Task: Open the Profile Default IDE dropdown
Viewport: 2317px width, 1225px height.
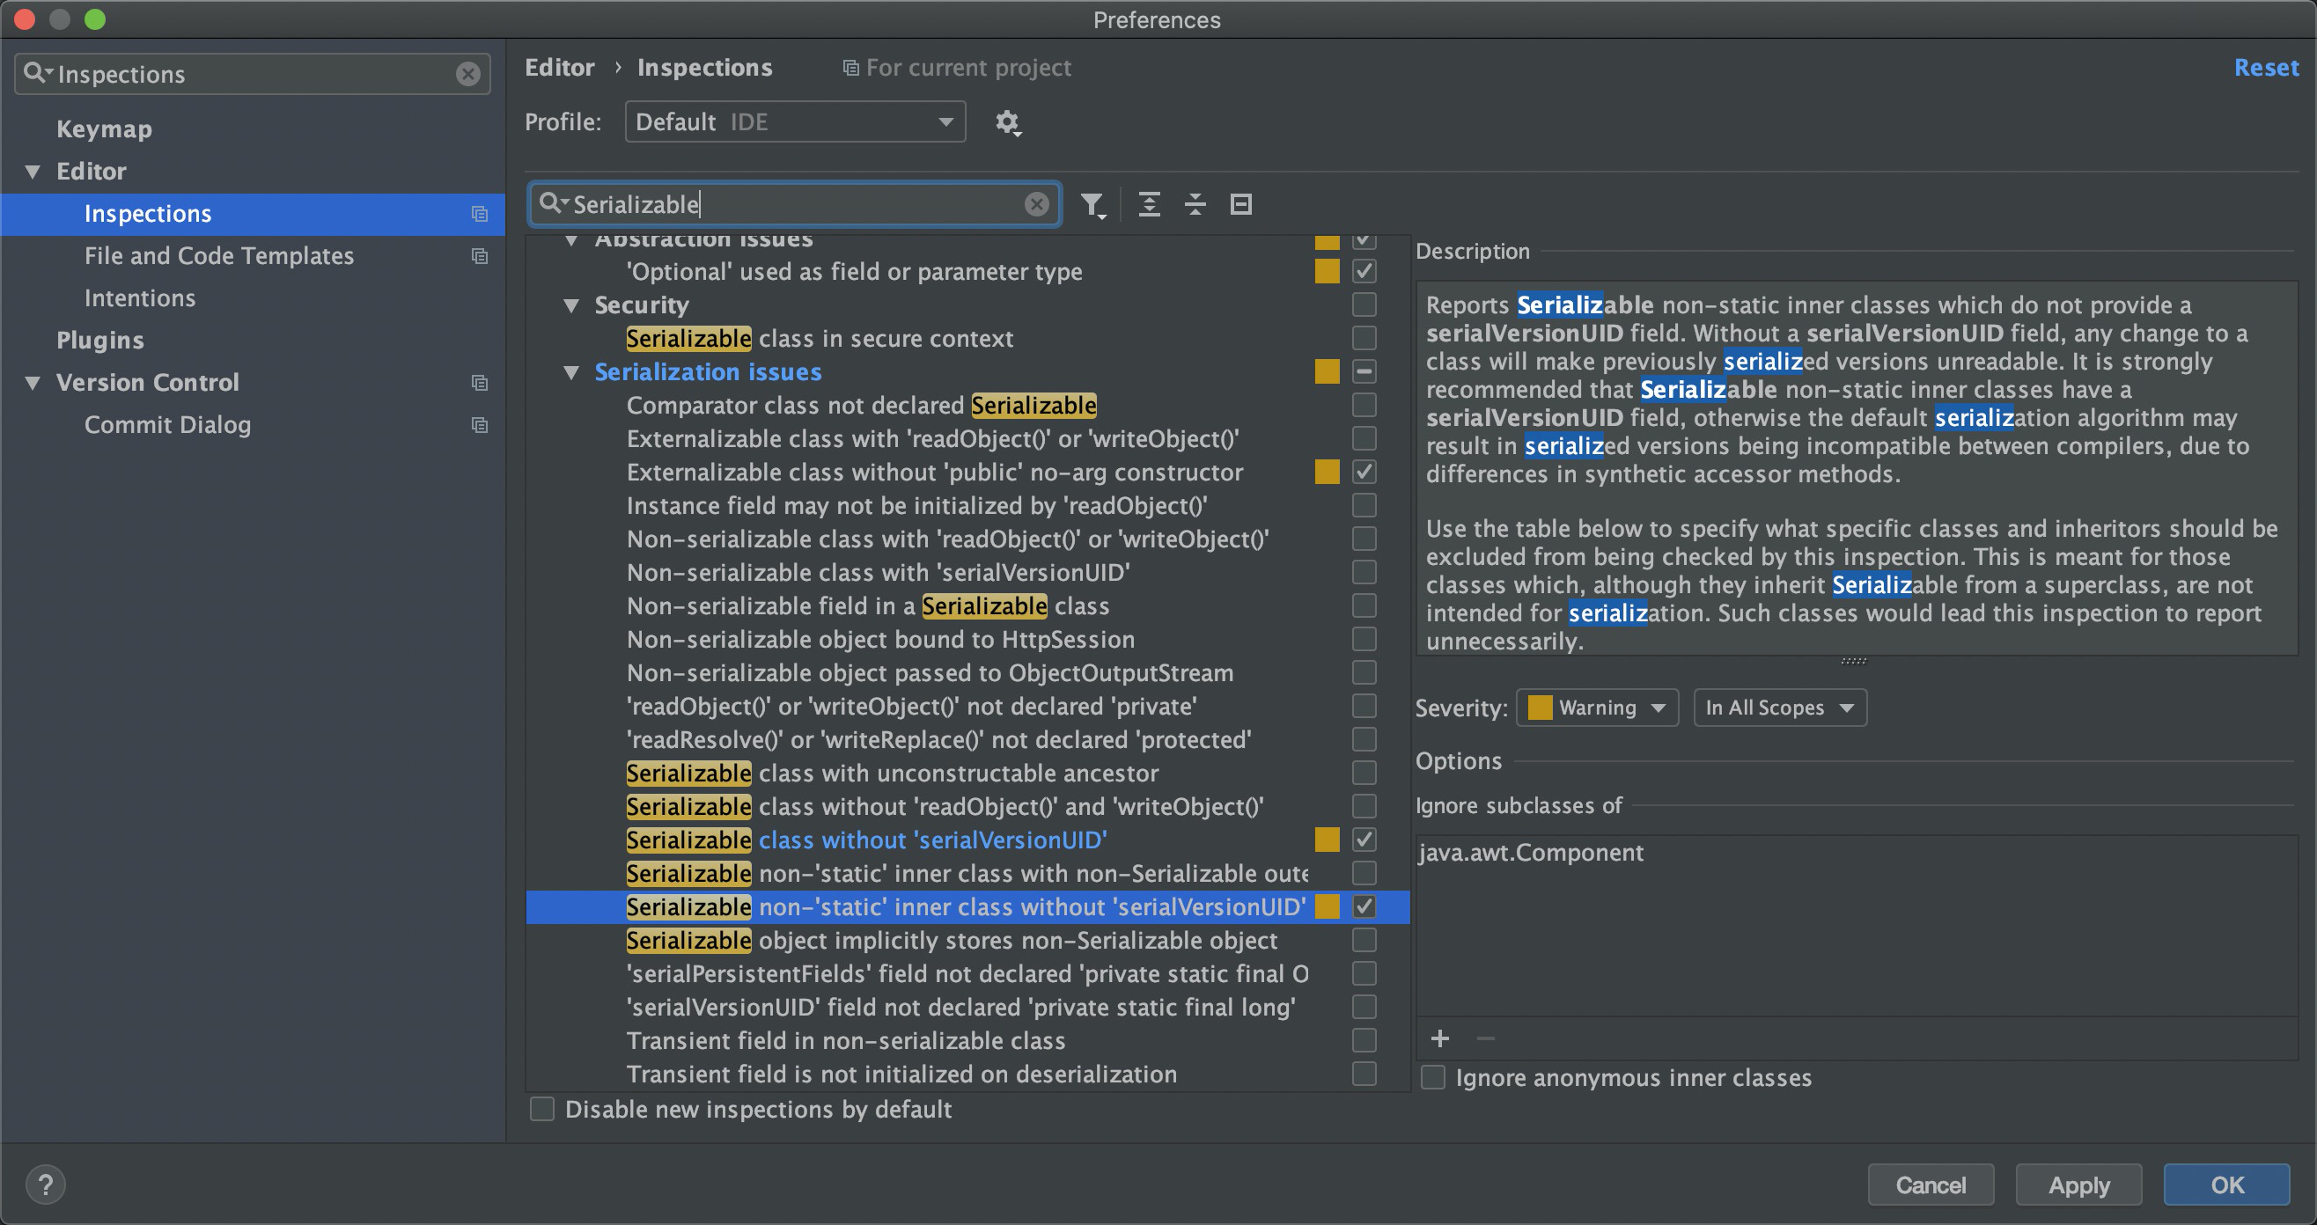Action: pyautogui.click(x=795, y=121)
